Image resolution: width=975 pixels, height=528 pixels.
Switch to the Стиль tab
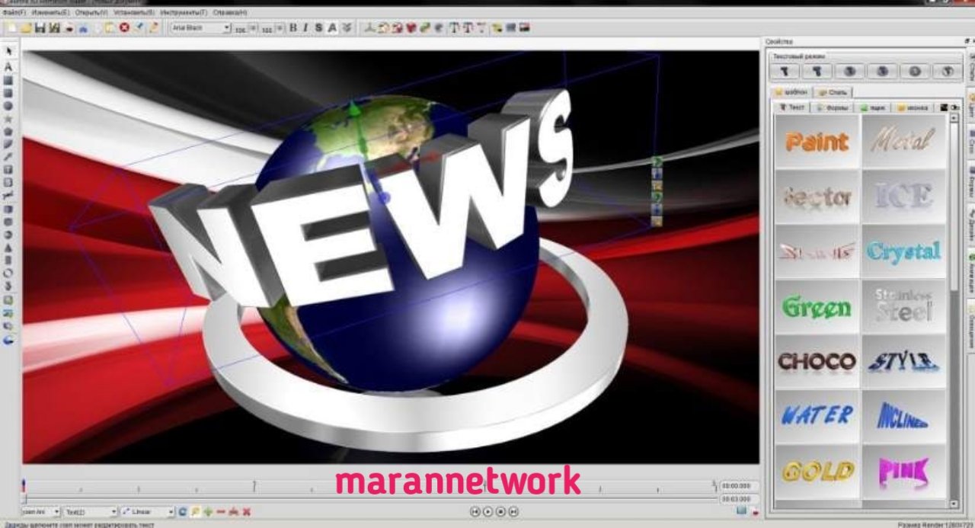coord(833,92)
